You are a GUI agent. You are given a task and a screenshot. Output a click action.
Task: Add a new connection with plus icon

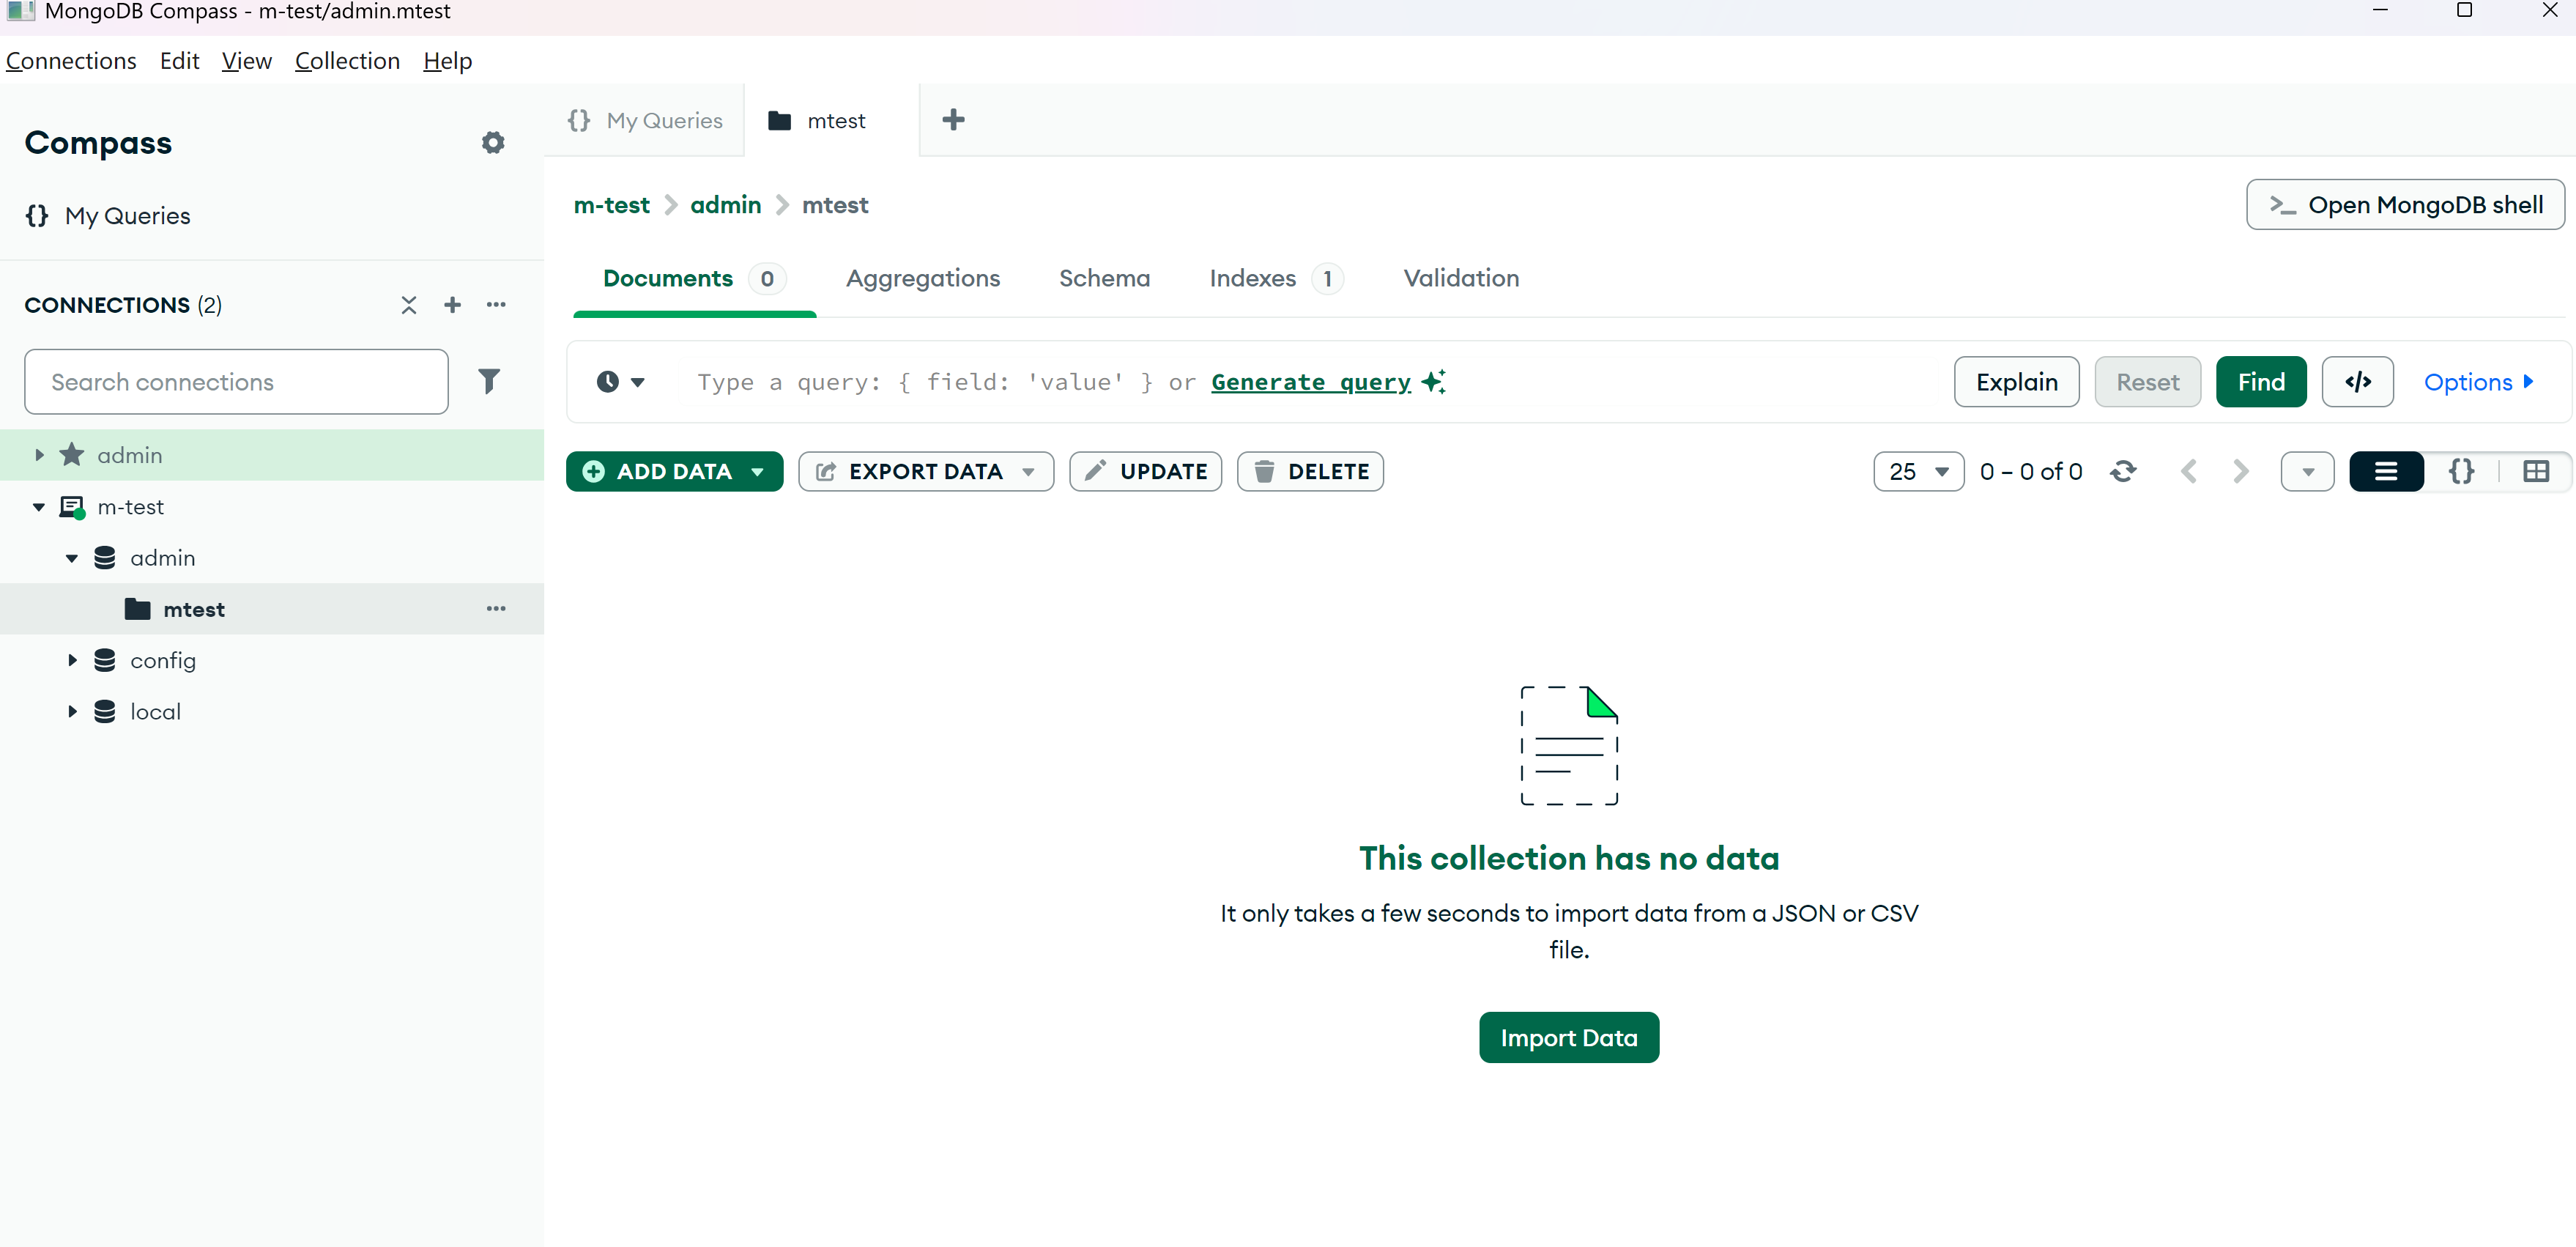pos(452,305)
